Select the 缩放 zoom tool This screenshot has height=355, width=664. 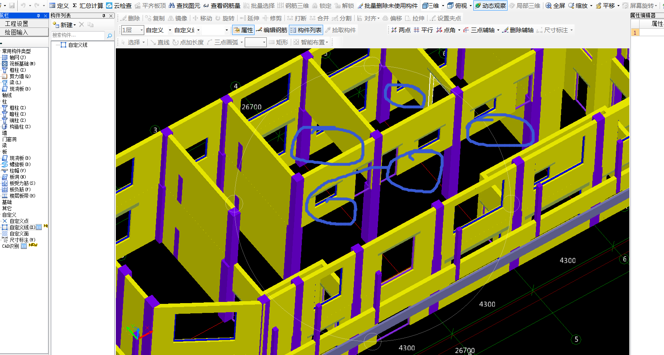(578, 6)
